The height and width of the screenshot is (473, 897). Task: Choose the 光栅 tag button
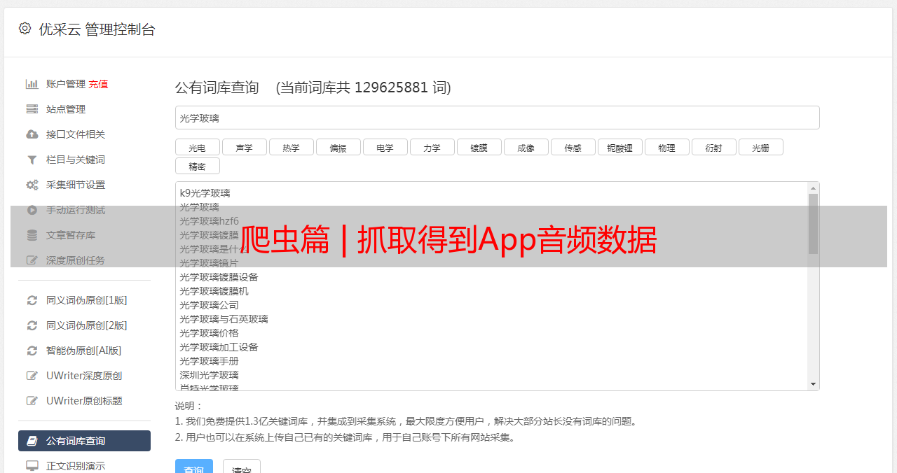[760, 147]
